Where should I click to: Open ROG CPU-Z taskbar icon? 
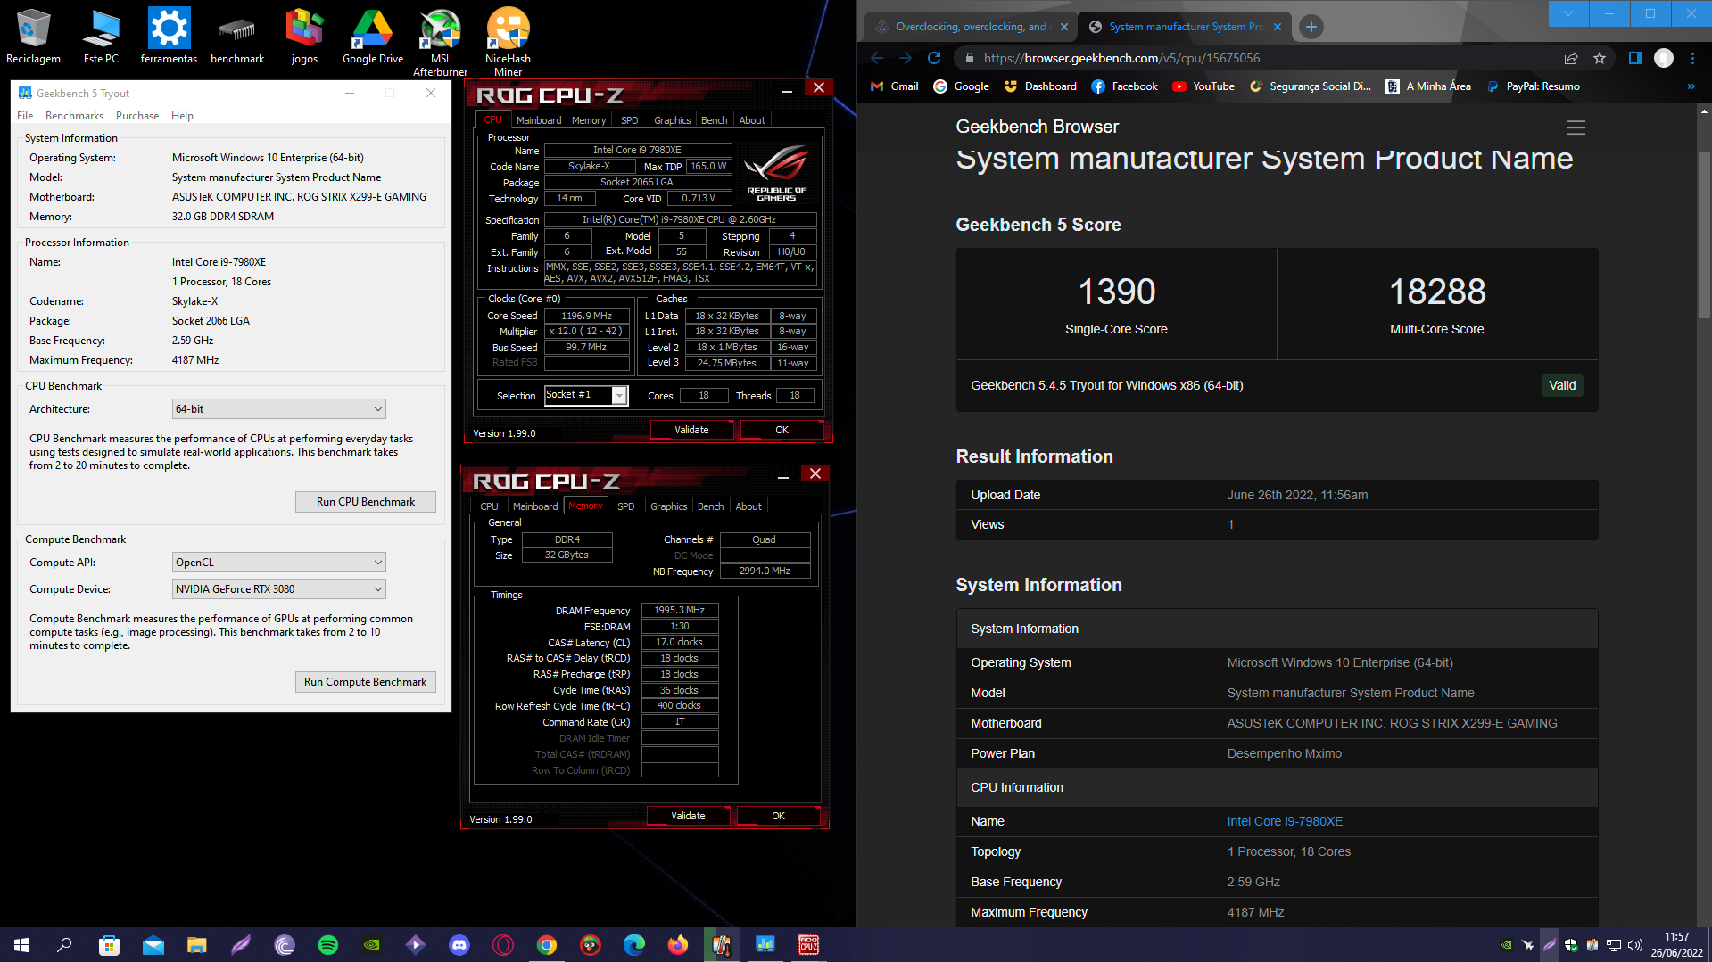(809, 945)
